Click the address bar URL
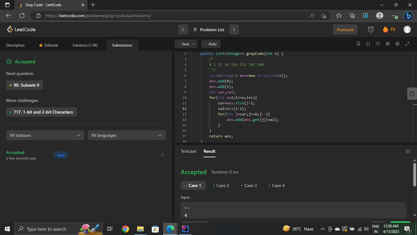Screen dimensions: 417x235 click(x=98, y=16)
